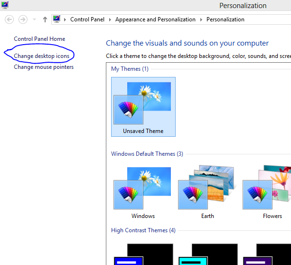Expand the chevron before Control Panel
This screenshot has width=291, height=265.
pyautogui.click(x=65, y=19)
